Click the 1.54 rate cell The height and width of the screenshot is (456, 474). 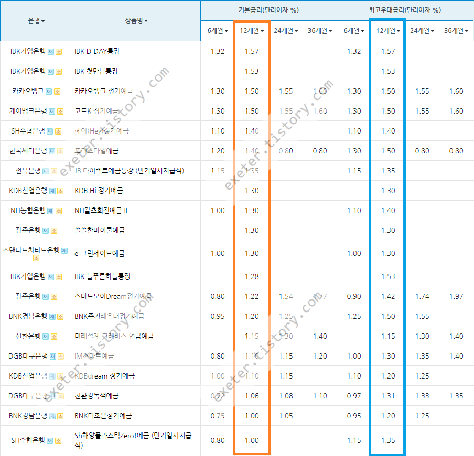click(x=286, y=296)
